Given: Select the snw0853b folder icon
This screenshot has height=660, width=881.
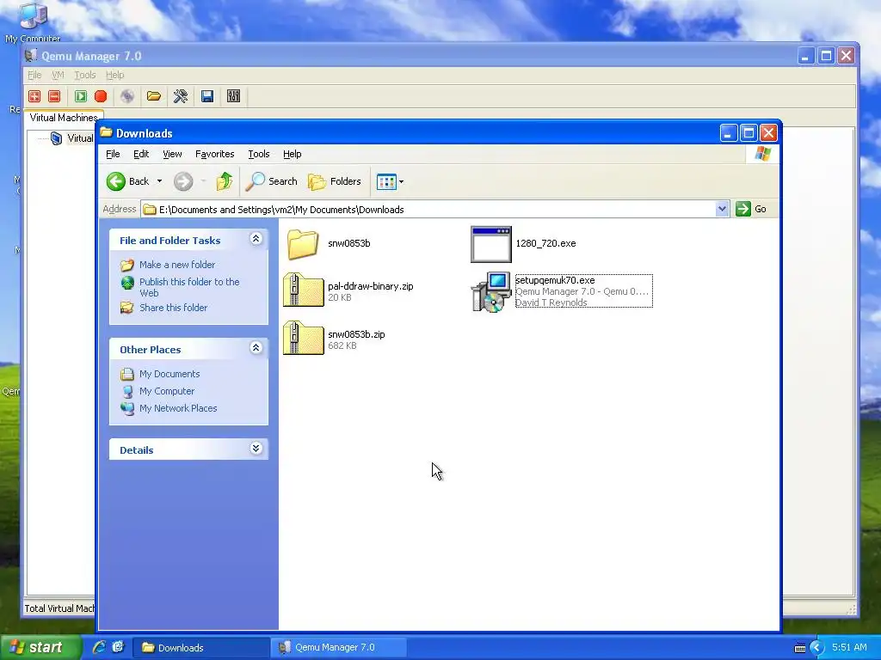Looking at the screenshot, I should pyautogui.click(x=304, y=244).
